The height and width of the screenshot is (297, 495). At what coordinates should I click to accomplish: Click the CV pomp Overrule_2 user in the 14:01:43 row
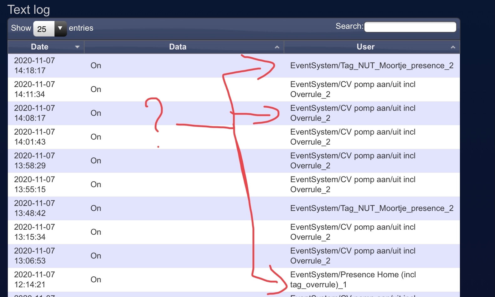[353, 137]
